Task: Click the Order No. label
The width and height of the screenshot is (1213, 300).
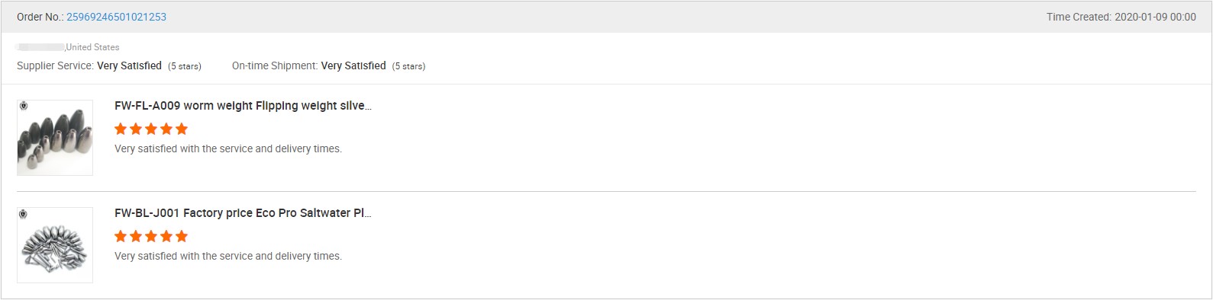Action: click(x=40, y=17)
